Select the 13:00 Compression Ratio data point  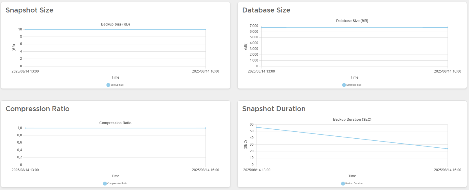point(25,128)
